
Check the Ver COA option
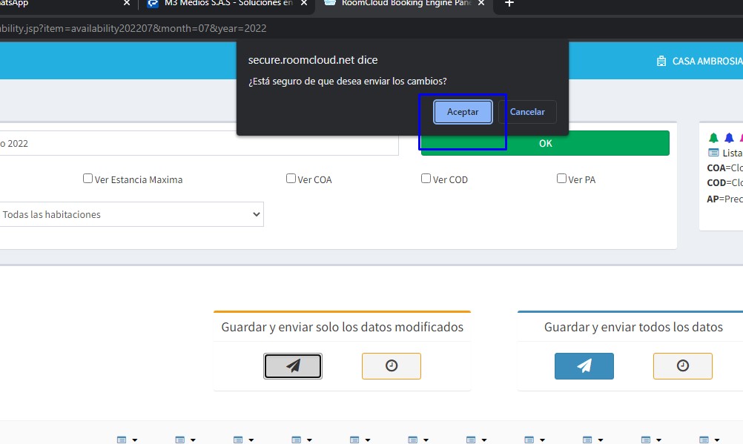tap(291, 179)
